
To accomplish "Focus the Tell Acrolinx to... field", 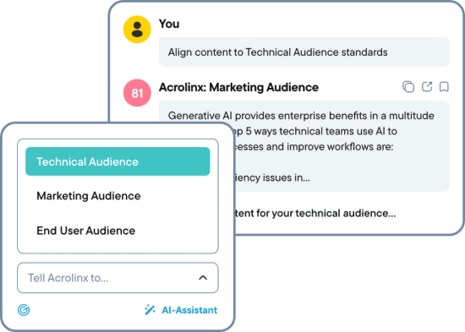I will click(118, 278).
